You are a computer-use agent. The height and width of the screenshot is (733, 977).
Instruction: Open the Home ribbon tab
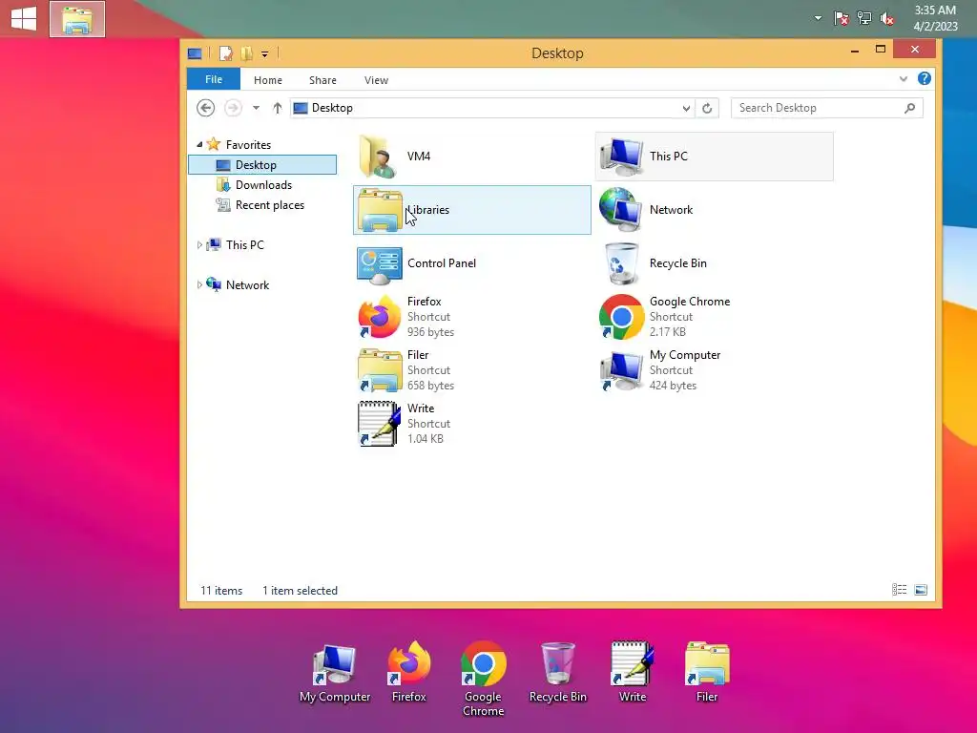[268, 80]
